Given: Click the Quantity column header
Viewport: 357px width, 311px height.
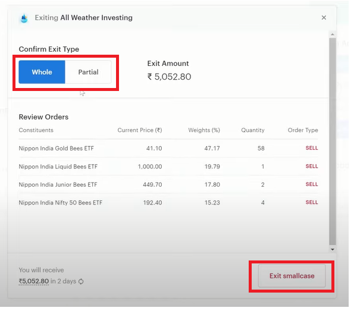Looking at the screenshot, I should pos(253,130).
